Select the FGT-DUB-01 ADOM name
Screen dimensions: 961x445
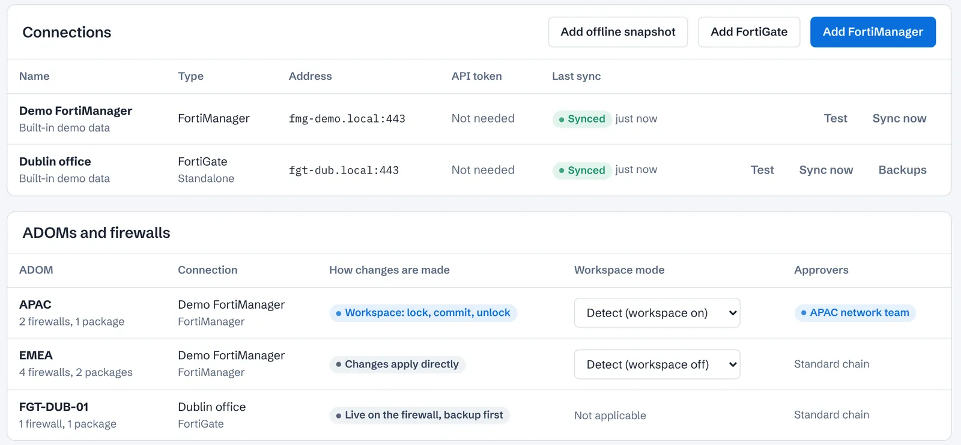tap(54, 407)
